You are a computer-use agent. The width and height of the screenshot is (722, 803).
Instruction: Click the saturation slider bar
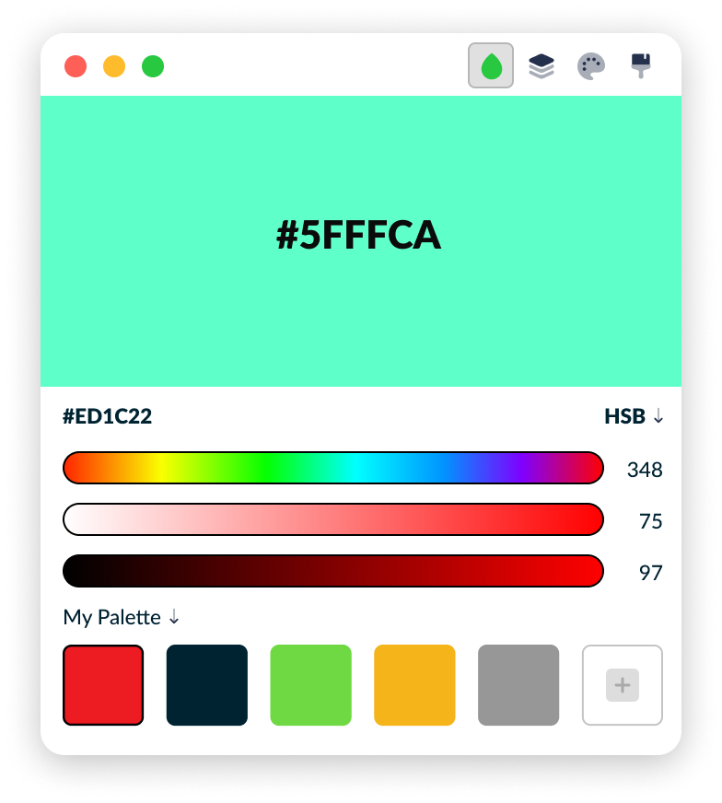(333, 519)
